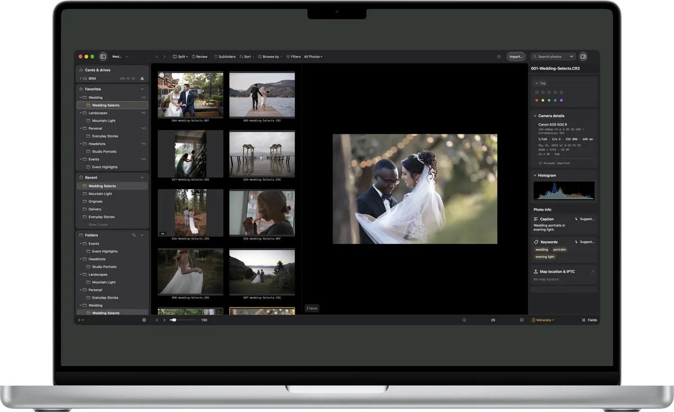The image size is (674, 412).
Task: Switch to Review mode
Action: (x=199, y=57)
